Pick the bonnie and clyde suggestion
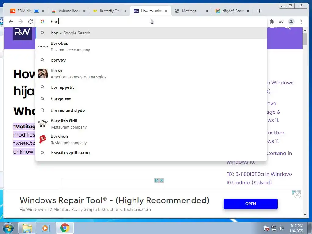The width and height of the screenshot is (312, 234). [x=151, y=110]
